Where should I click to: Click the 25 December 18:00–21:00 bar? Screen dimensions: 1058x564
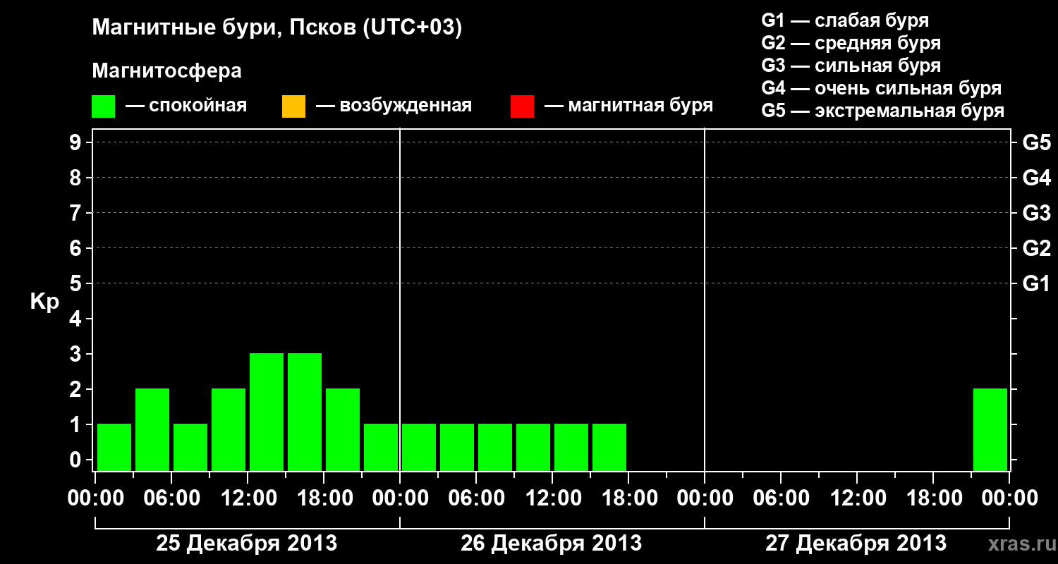click(343, 430)
